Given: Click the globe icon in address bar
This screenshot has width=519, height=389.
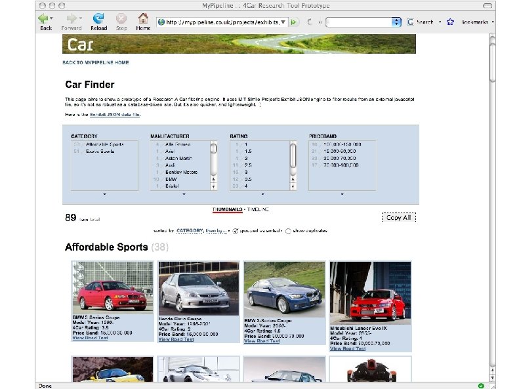Looking at the screenshot, I should (161, 22).
